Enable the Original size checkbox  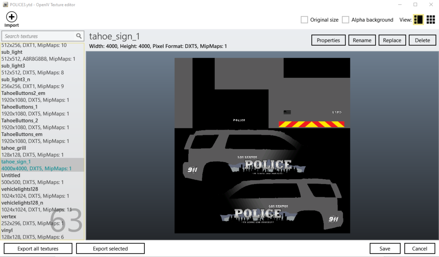pyautogui.click(x=304, y=20)
